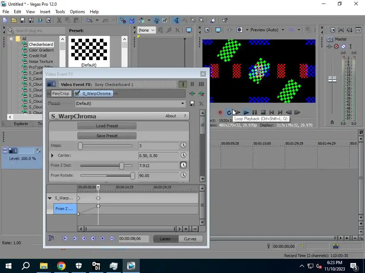Collapse the All folder in plug-in tree
This screenshot has height=273, width=365.
click(11, 39)
